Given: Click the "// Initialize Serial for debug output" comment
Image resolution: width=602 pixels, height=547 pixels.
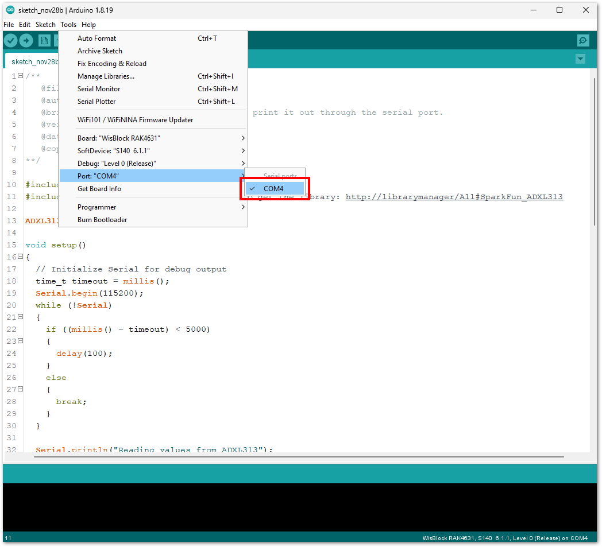Looking at the screenshot, I should (131, 269).
